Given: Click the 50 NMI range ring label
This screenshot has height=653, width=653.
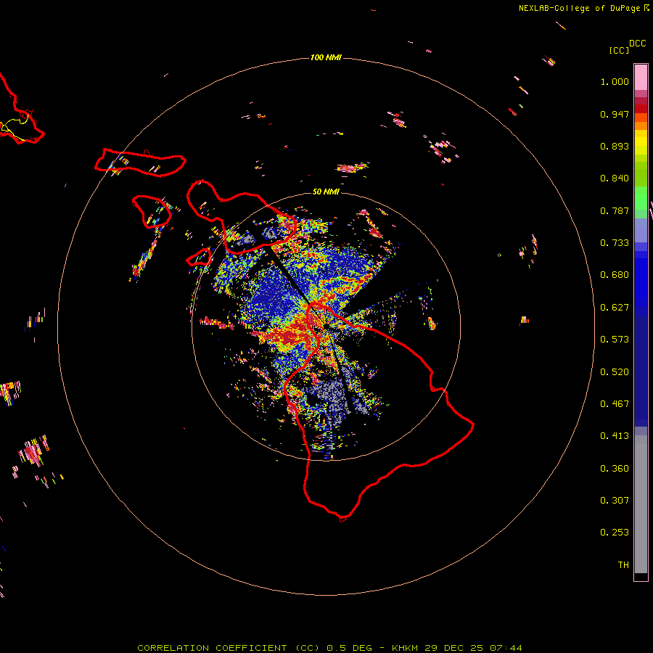Looking at the screenshot, I should (326, 192).
